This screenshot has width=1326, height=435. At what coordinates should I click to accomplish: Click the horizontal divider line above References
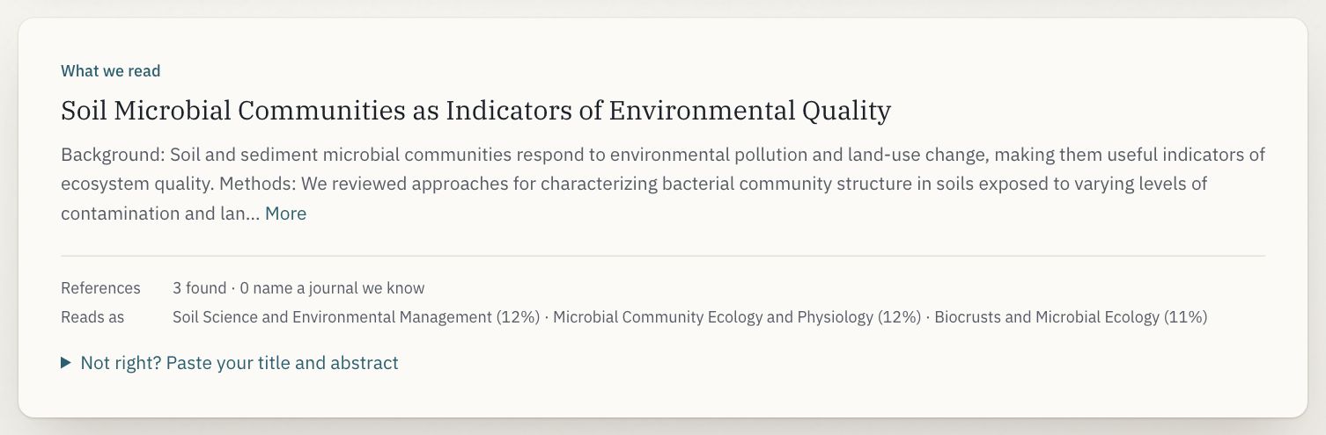pyautogui.click(x=663, y=256)
